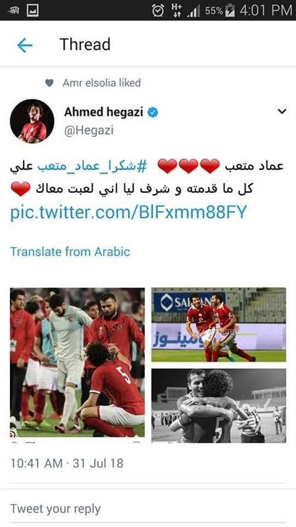Tap the heart icon beside Amr elsolia liked
Screen dimensions: 296x527
click(x=49, y=83)
